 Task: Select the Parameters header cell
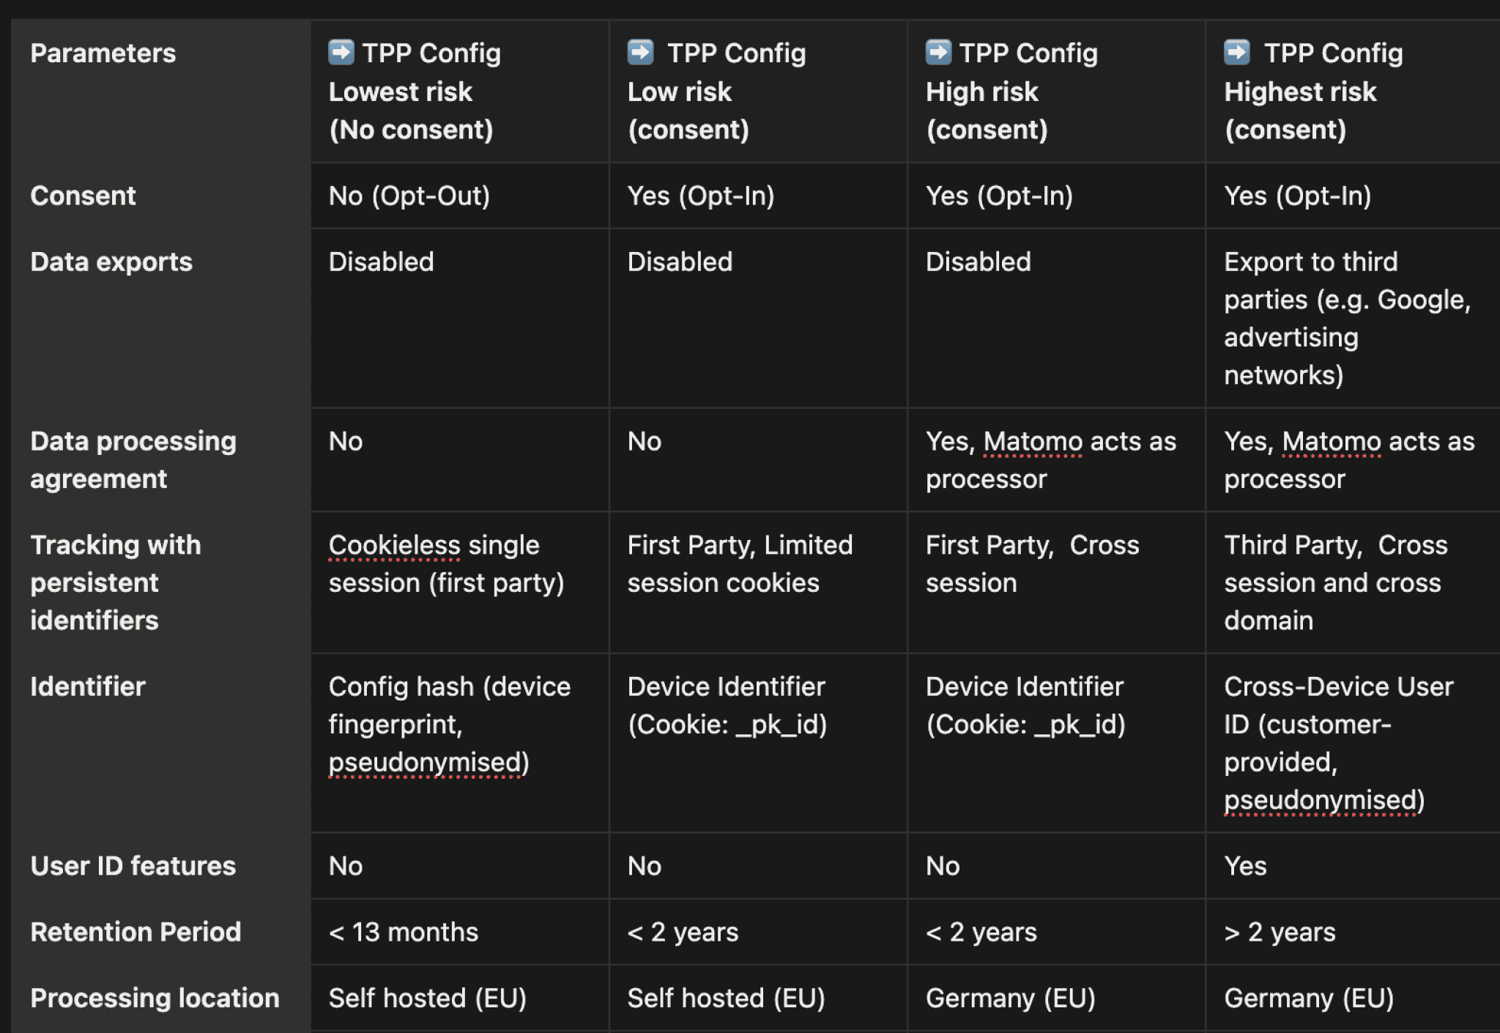103,53
